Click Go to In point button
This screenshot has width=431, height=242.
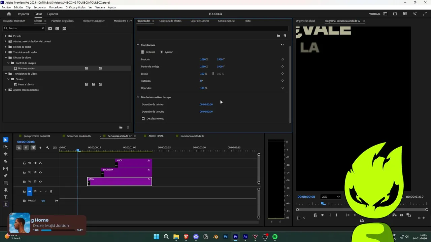pyautogui.click(x=348, y=215)
